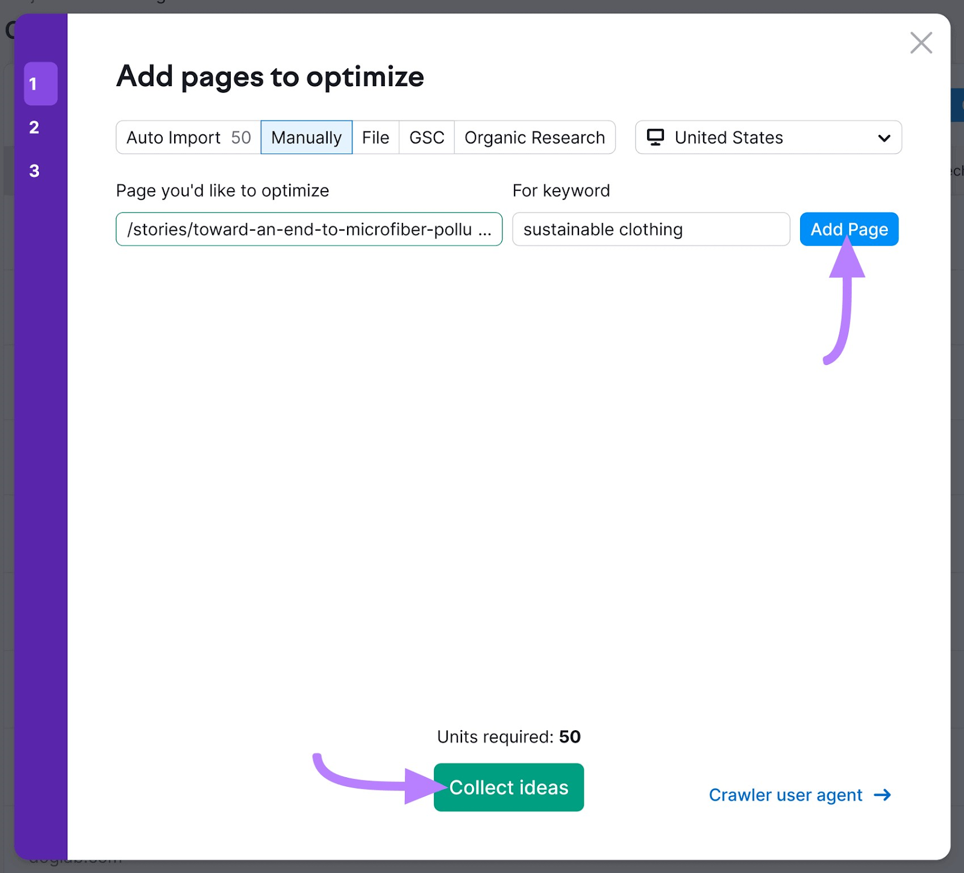Focus the keyword field with sustainable clothing
The height and width of the screenshot is (873, 964).
651,229
